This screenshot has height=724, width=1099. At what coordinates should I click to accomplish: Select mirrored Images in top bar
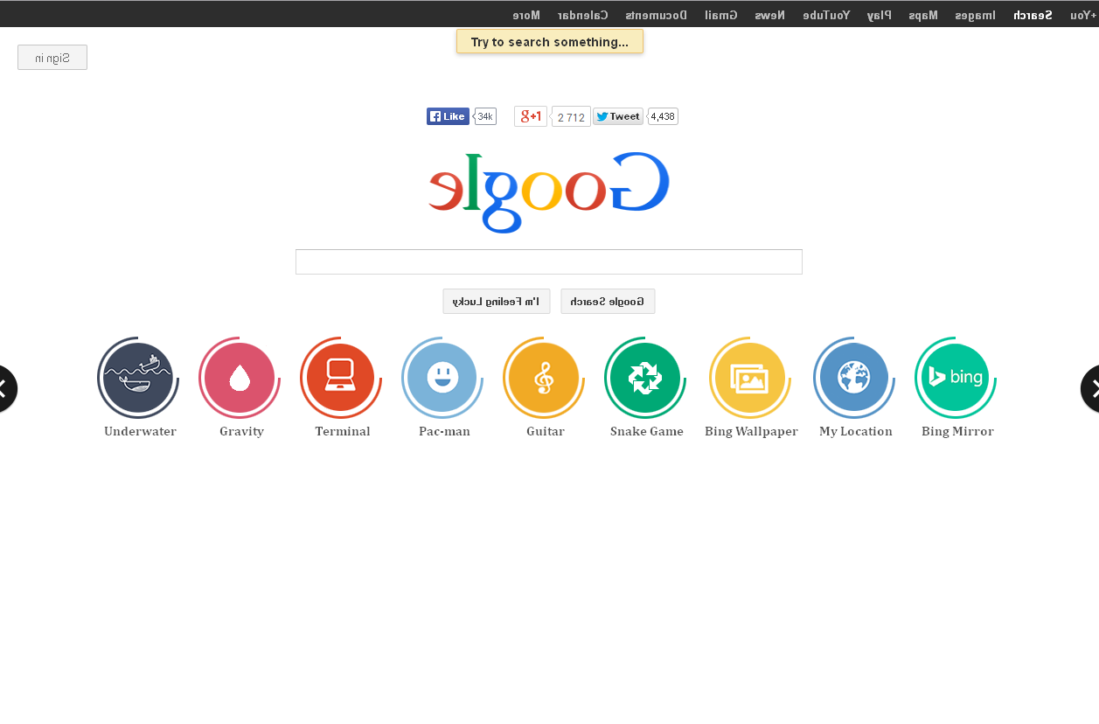[975, 15]
